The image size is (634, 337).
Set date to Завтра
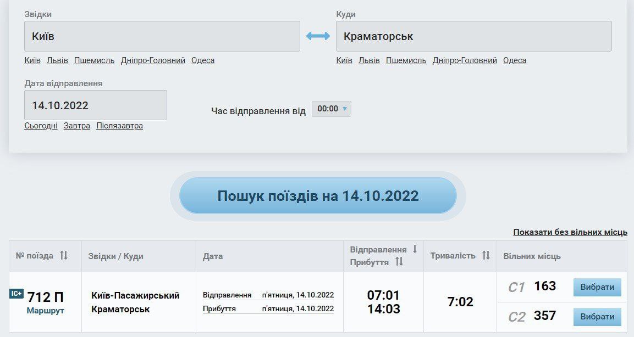click(76, 126)
